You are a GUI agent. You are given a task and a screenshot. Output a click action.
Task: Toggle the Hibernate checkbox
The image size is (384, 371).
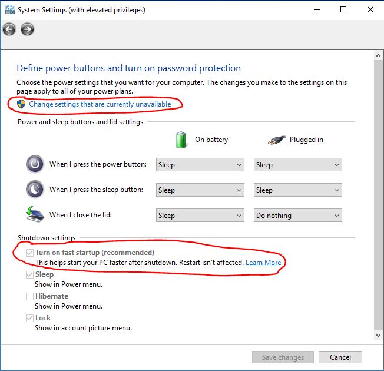[29, 296]
